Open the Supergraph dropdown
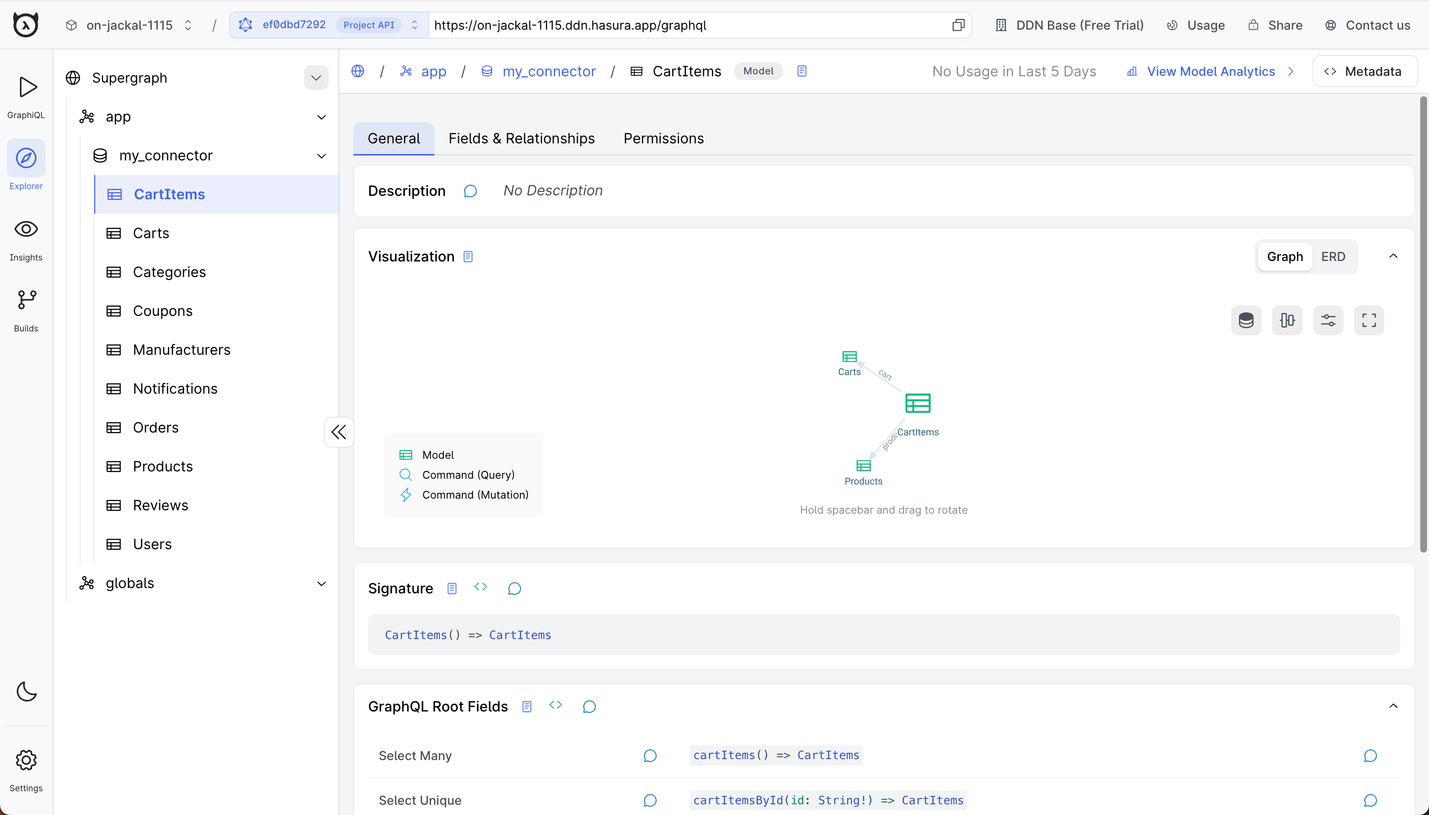Image resolution: width=1429 pixels, height=815 pixels. point(315,78)
